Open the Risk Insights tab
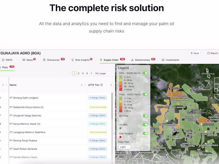 point(82,60)
